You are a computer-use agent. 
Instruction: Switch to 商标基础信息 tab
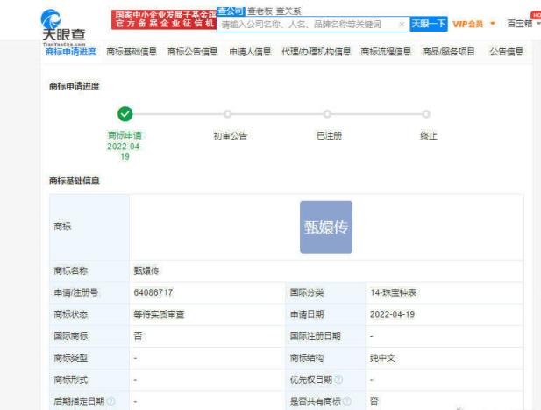[x=132, y=52]
